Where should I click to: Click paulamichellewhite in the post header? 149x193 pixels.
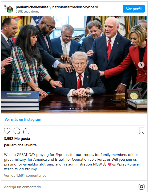[32, 7]
